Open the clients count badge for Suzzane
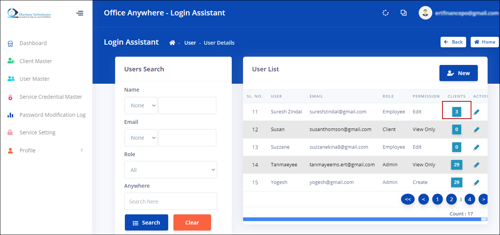Image resolution: width=500 pixels, height=235 pixels. [x=457, y=147]
